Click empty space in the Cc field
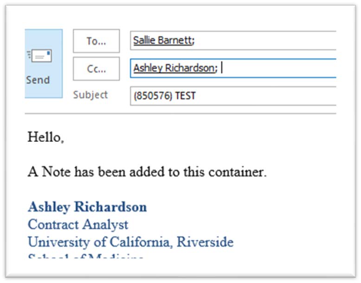Viewport: 361px width, 283px height. coord(278,68)
